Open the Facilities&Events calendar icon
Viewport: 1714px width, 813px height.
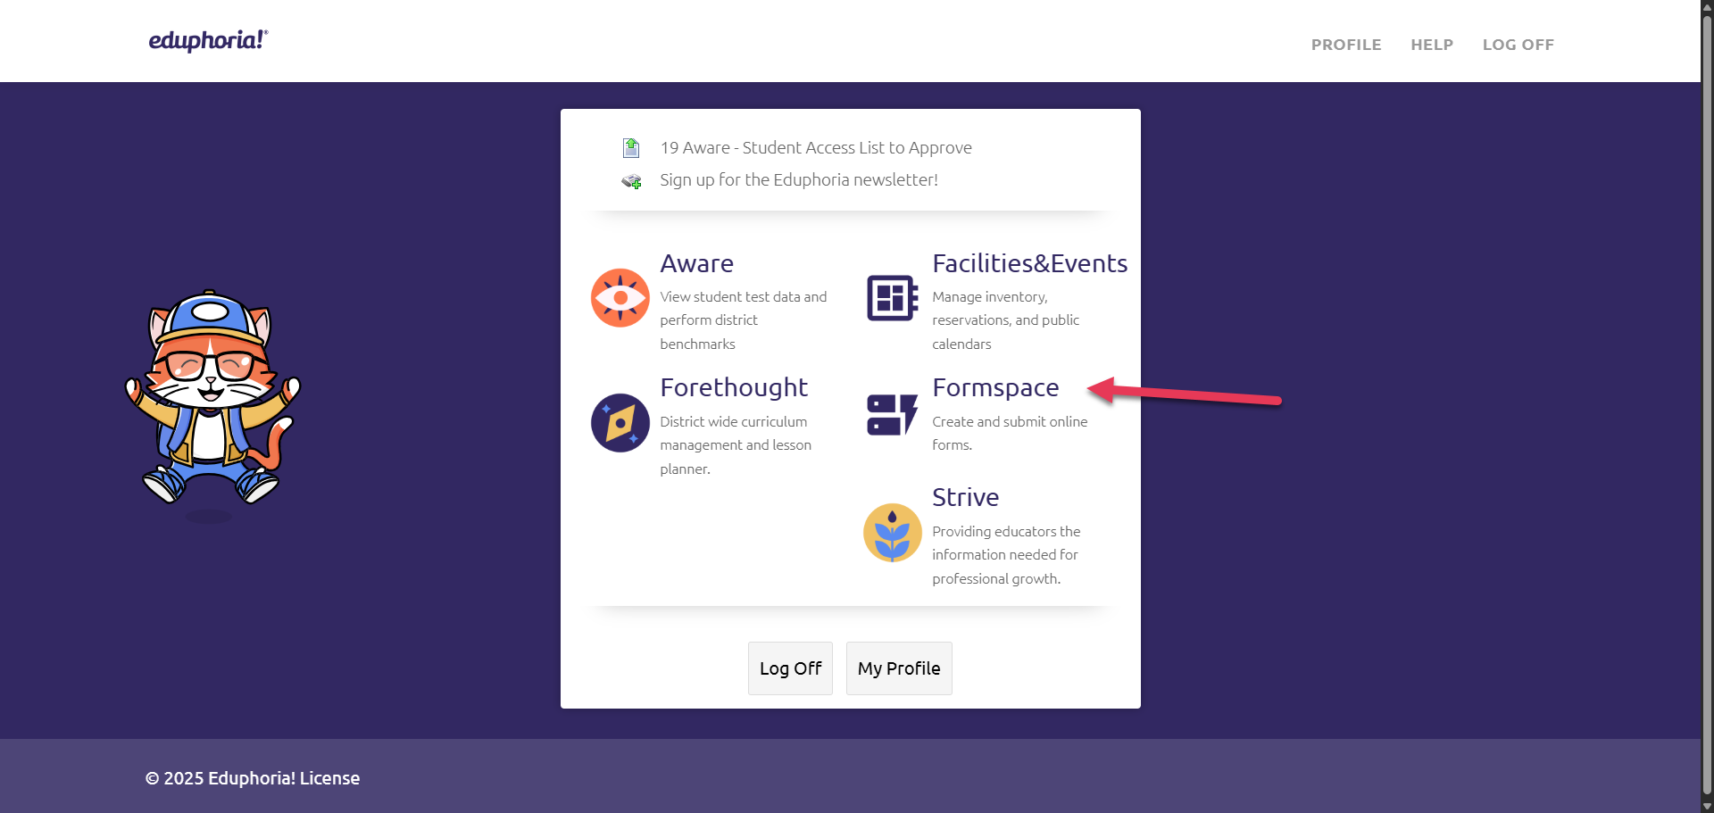click(x=892, y=298)
